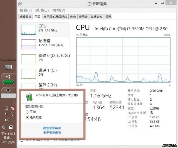Click the battery plug icon in power popup
This screenshot has width=178, height=148.
coord(29,97)
